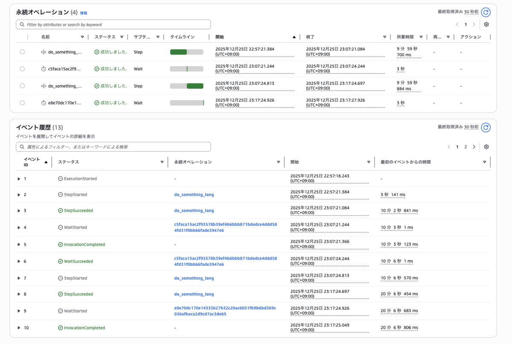
Task: Click elapsed time 10 分 2 秒 841 ms
Action: (399, 211)
